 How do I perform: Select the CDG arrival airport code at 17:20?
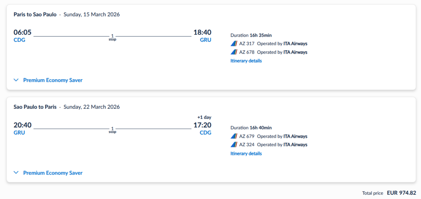pyautogui.click(x=206, y=132)
